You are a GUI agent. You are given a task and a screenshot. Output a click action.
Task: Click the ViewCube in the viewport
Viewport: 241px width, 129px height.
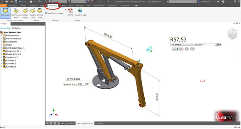click(x=232, y=33)
